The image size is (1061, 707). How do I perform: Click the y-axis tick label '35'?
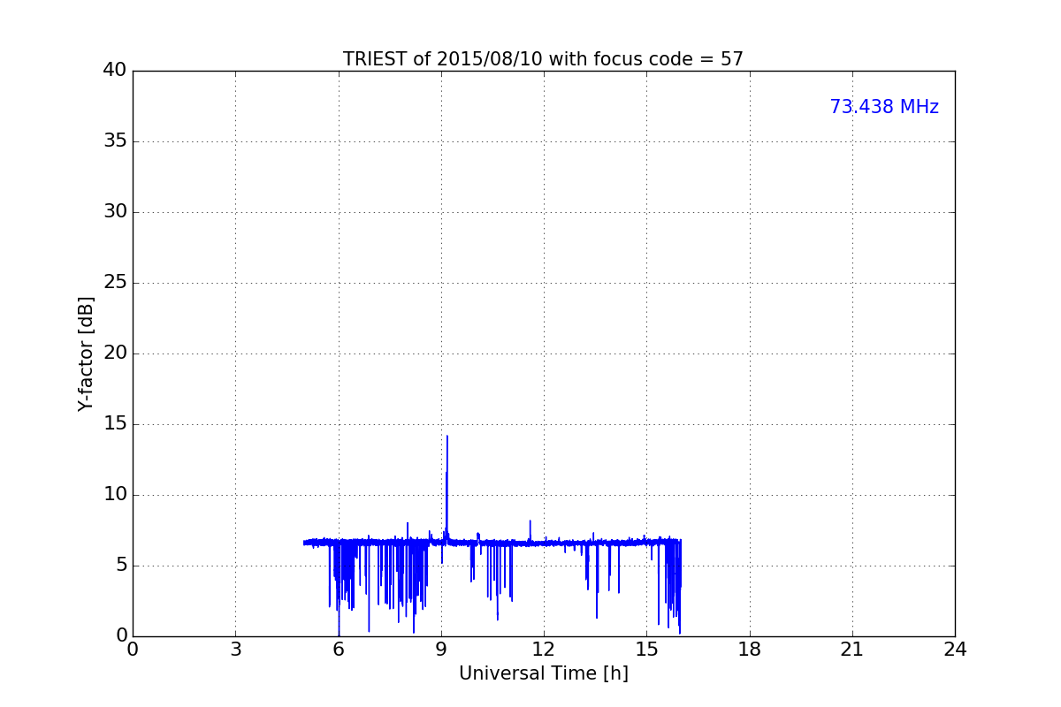pyautogui.click(x=115, y=141)
